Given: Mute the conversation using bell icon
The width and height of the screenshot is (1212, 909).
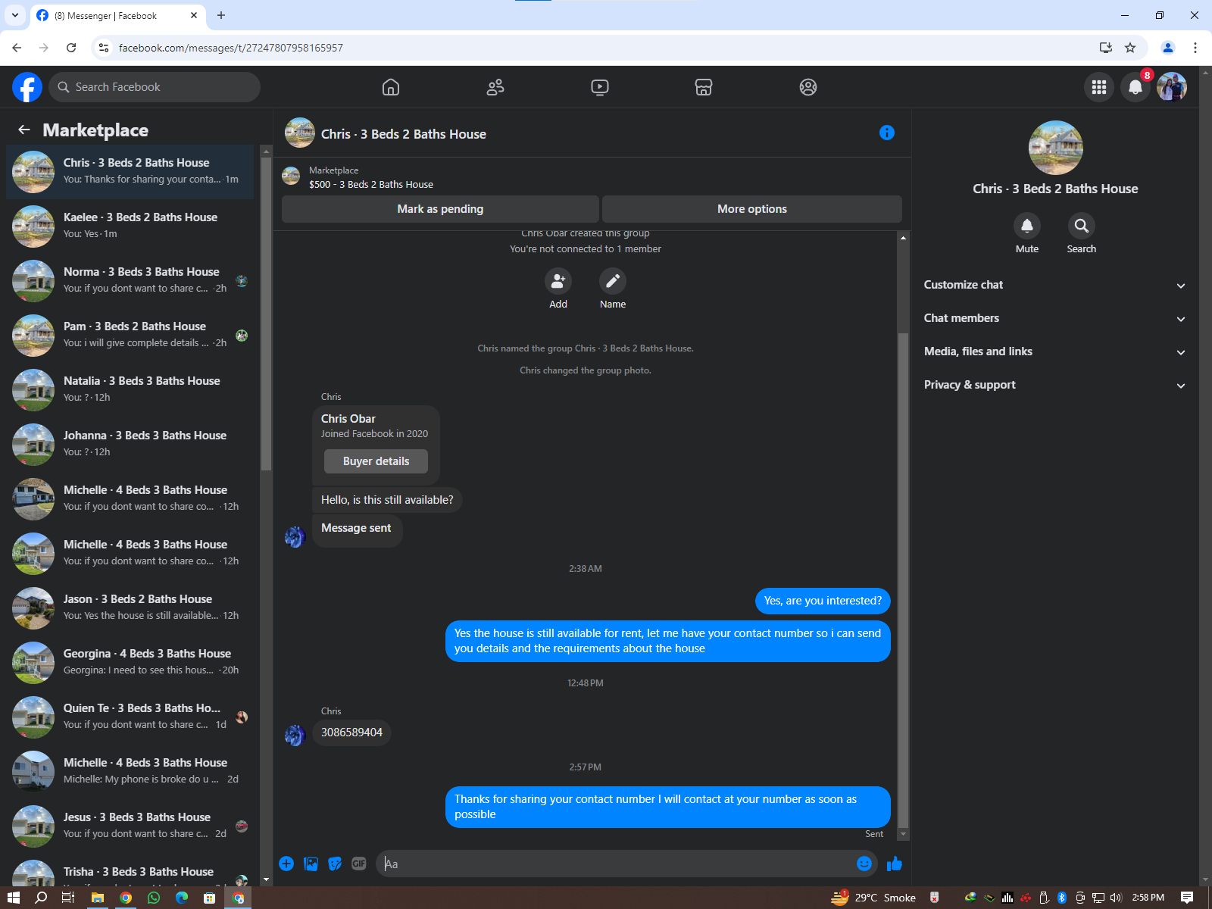Looking at the screenshot, I should (1027, 226).
